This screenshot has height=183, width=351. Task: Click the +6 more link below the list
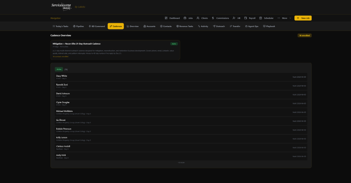[181, 162]
